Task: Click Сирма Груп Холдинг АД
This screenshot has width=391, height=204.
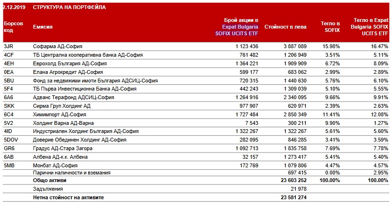Action: click(x=61, y=106)
